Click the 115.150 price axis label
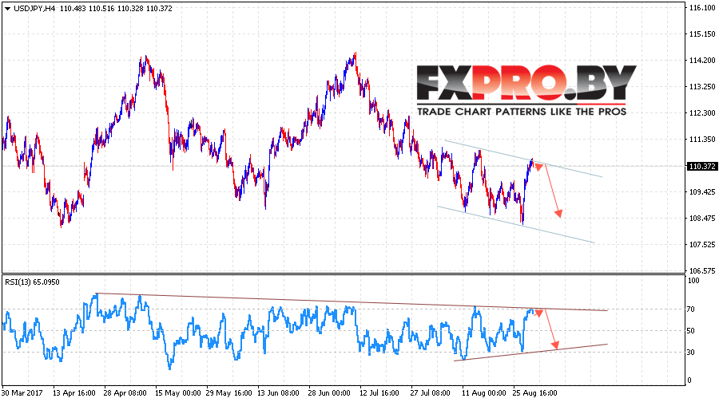Viewport: 719px width, 402px height. [x=702, y=33]
